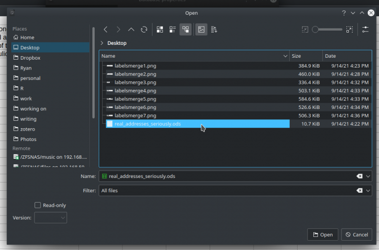379x250 pixels.
Task: Click the Open button
Action: 323,235
